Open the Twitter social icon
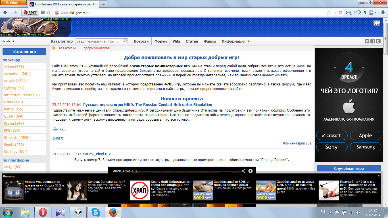 [378, 41]
